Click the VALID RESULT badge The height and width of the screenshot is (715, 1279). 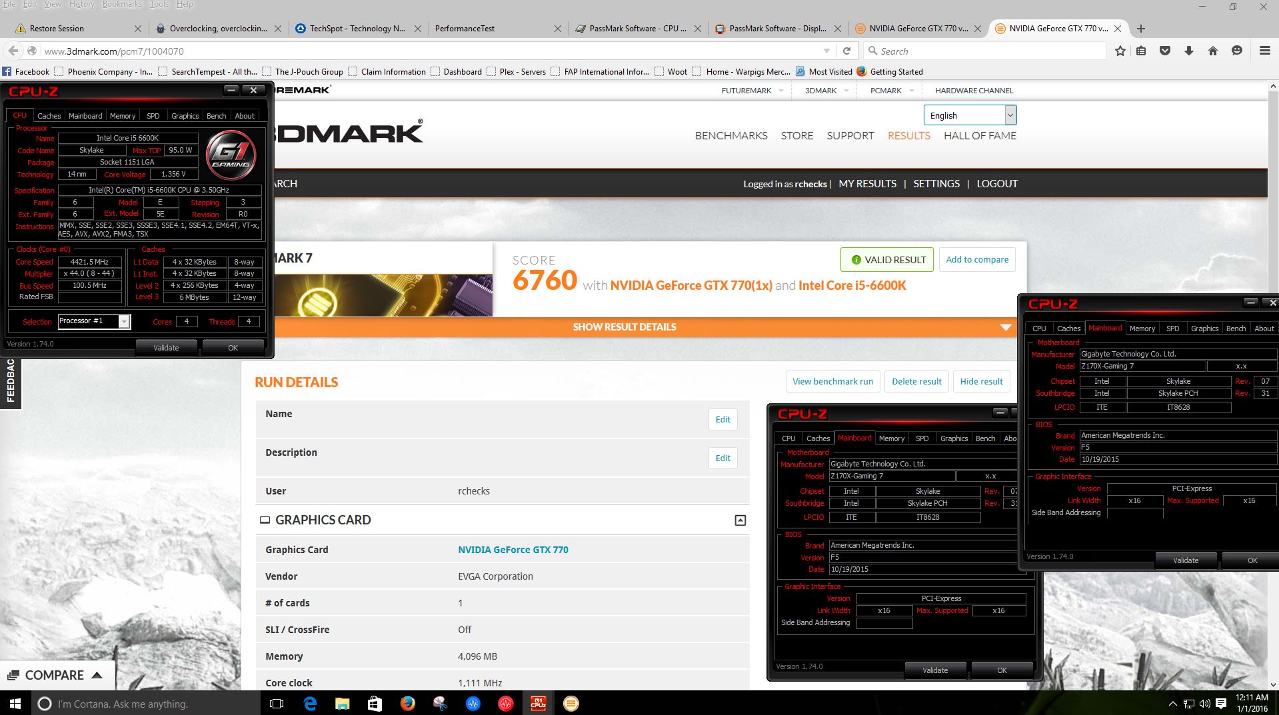pos(887,260)
